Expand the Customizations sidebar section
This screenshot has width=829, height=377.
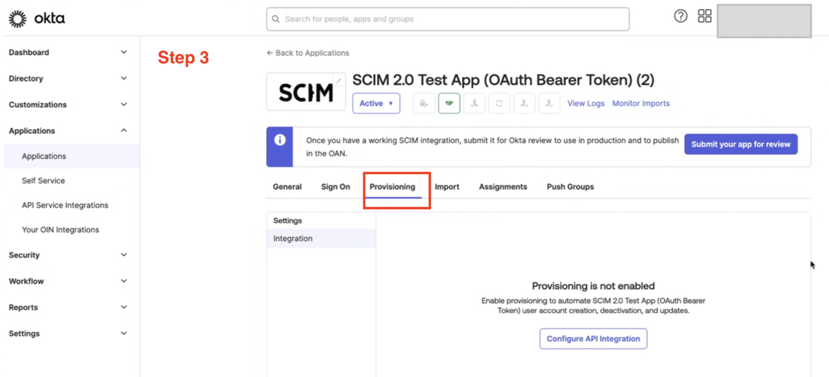(123, 105)
